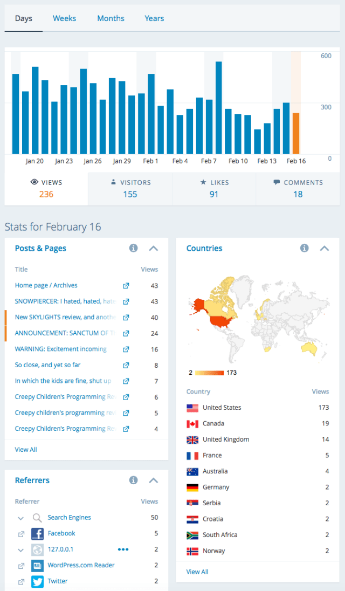
Task: Open external link icon for SNOWPIERCER post
Action: (126, 301)
